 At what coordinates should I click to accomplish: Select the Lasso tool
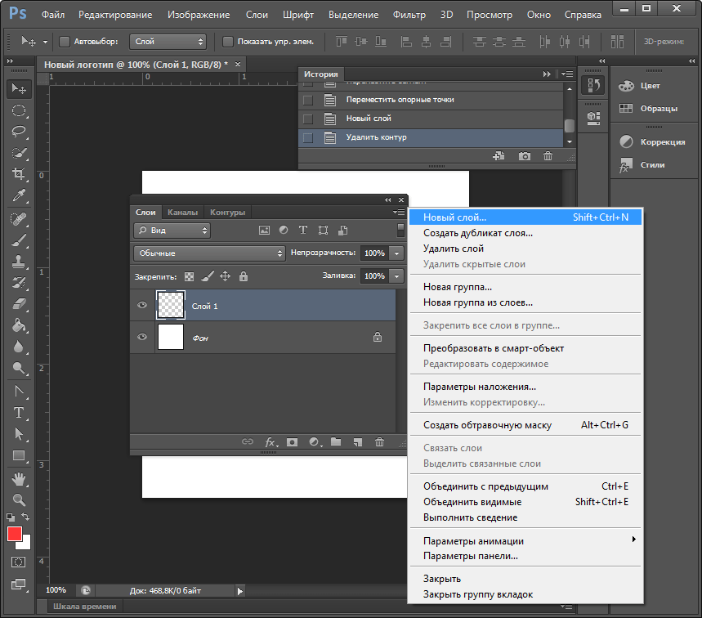(x=19, y=131)
